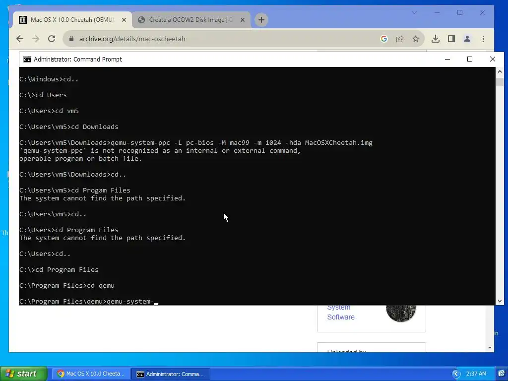Open the Chrome tab search chevron
This screenshot has width=508, height=381.
tap(414, 12)
